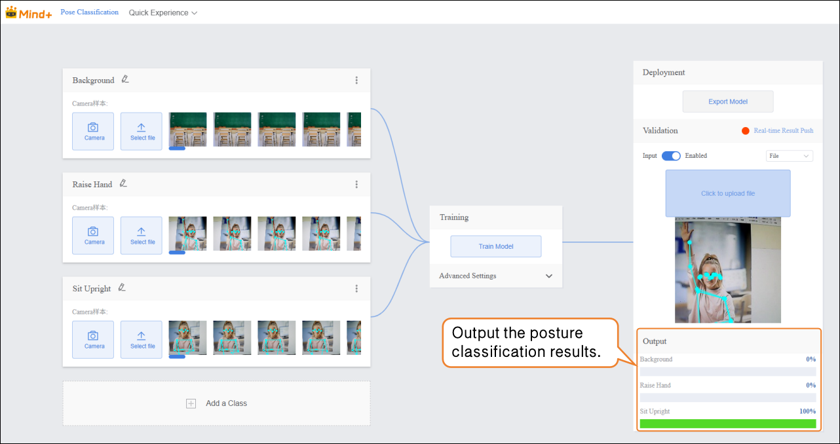Click the Add a Class area

point(217,403)
